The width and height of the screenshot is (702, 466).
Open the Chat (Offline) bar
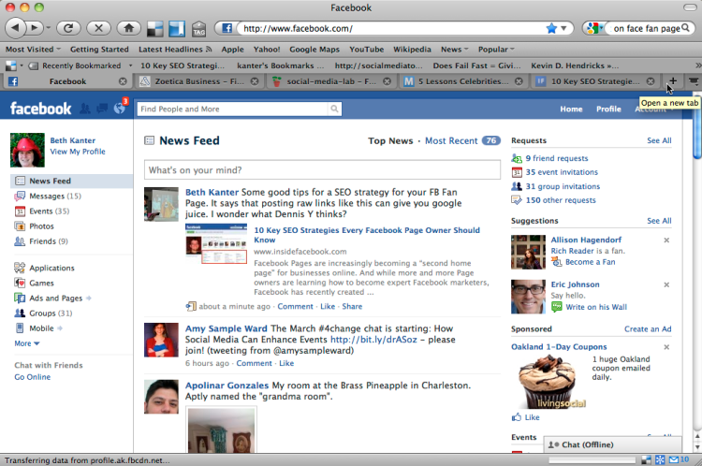[x=612, y=444]
